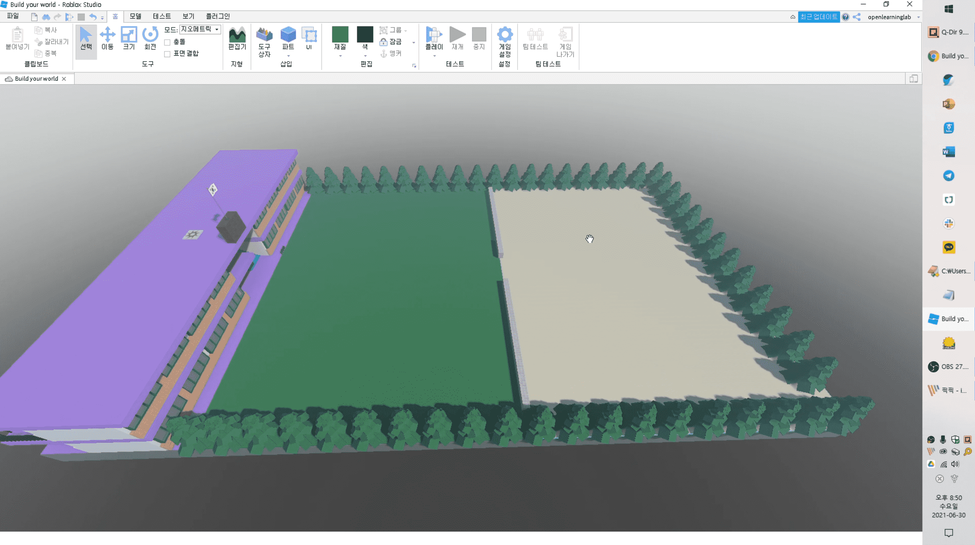Click the quick access stop square

[81, 17]
